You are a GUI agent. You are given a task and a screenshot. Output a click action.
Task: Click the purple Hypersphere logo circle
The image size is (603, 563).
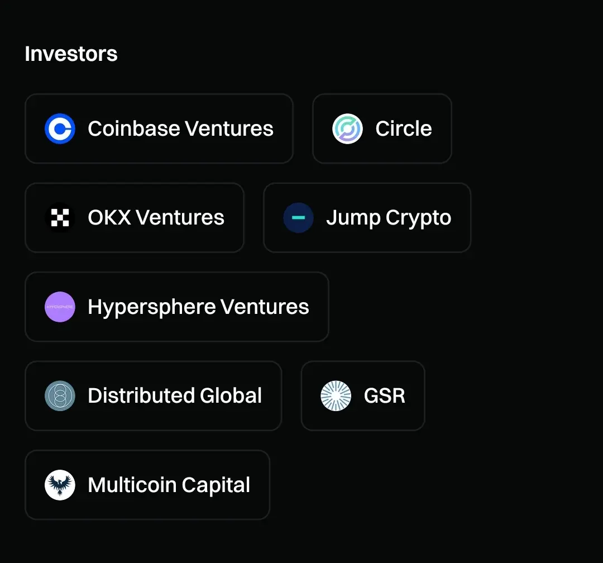point(60,307)
